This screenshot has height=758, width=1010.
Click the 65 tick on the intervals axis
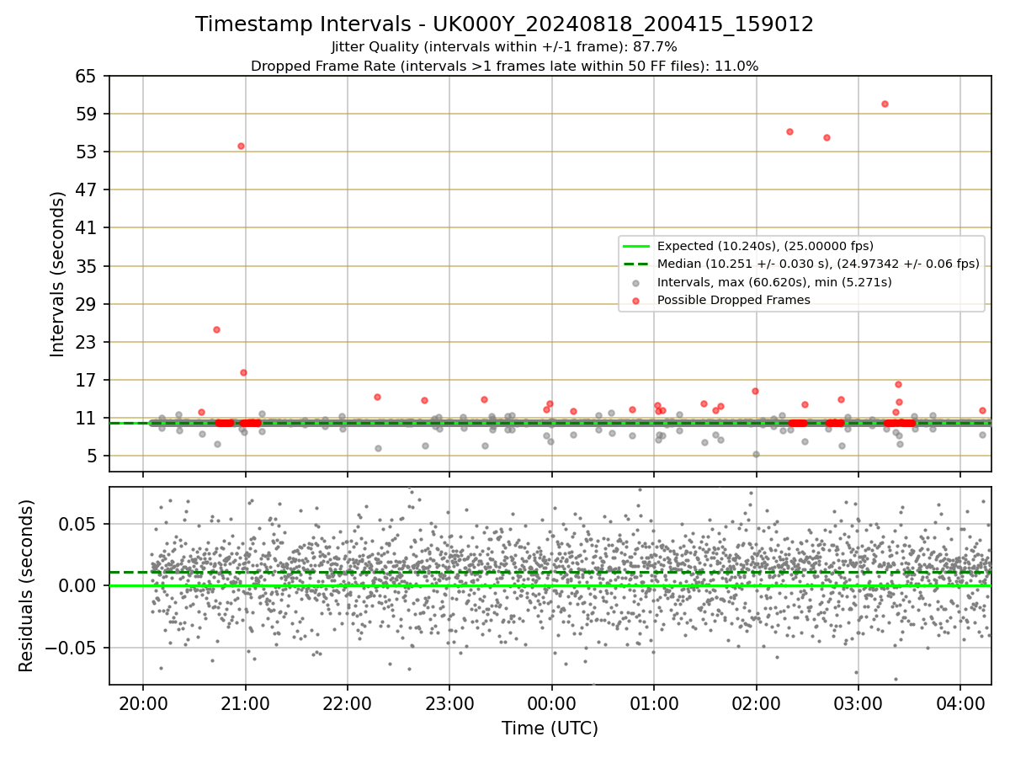(85, 76)
